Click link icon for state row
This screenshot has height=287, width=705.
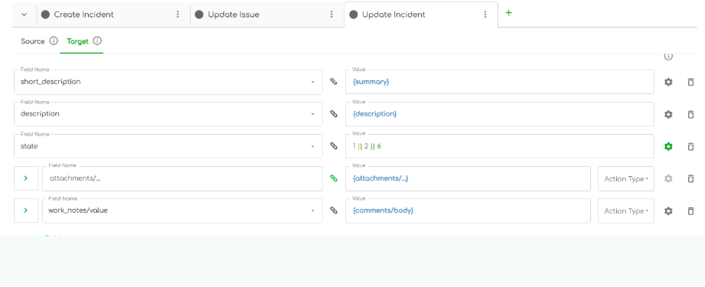point(333,146)
